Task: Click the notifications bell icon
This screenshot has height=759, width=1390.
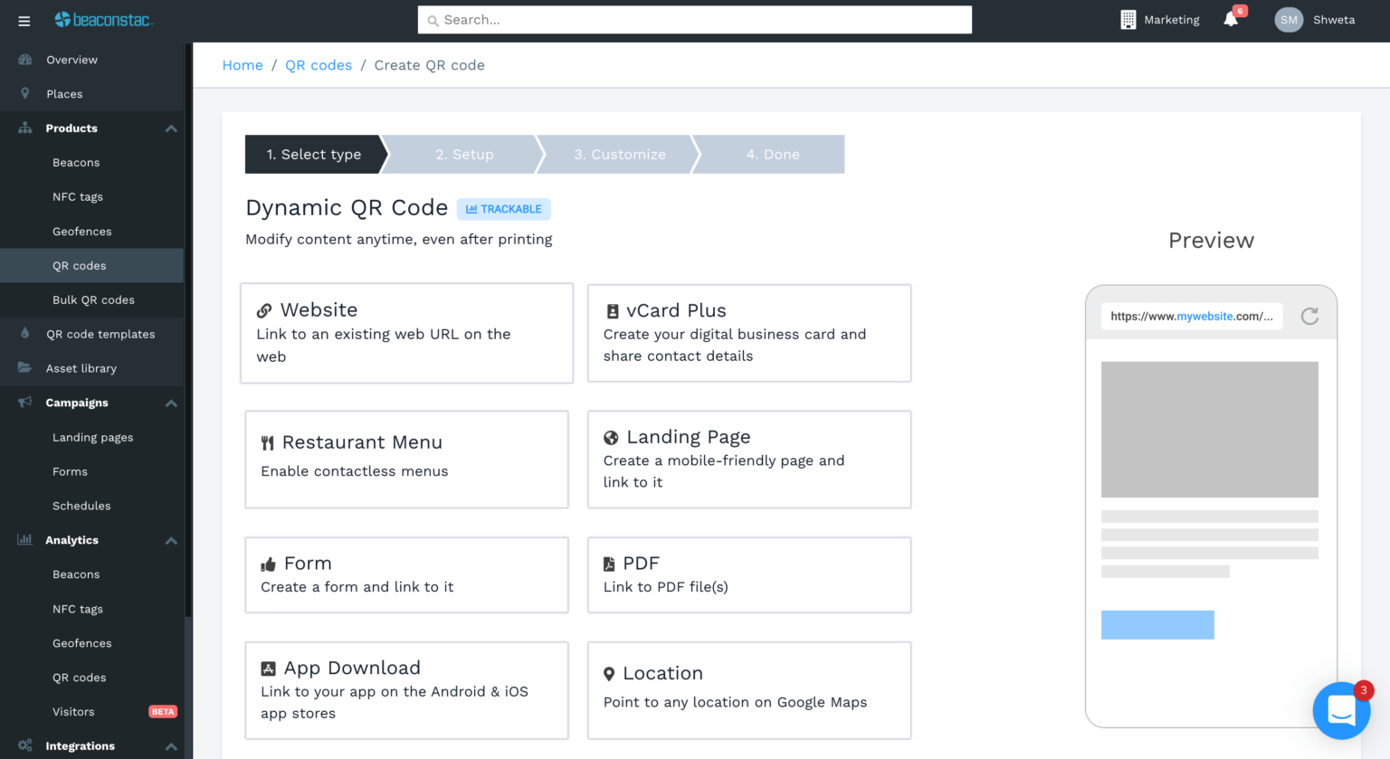Action: 1231,20
